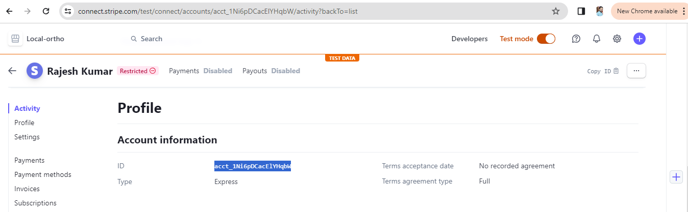Go back using the account back arrow

12,71
